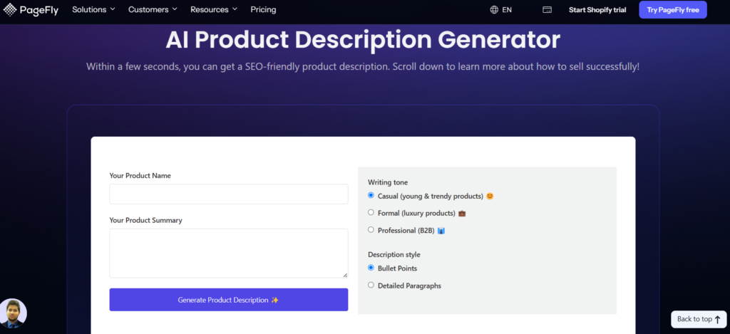The height and width of the screenshot is (334, 730).
Task: Expand the Resources dropdown menu
Action: (214, 10)
